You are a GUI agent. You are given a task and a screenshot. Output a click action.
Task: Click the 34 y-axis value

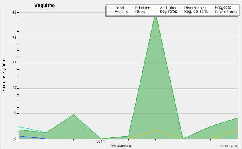[x=15, y=38]
